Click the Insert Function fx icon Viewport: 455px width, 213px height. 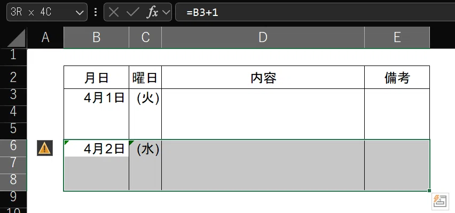[x=153, y=12]
